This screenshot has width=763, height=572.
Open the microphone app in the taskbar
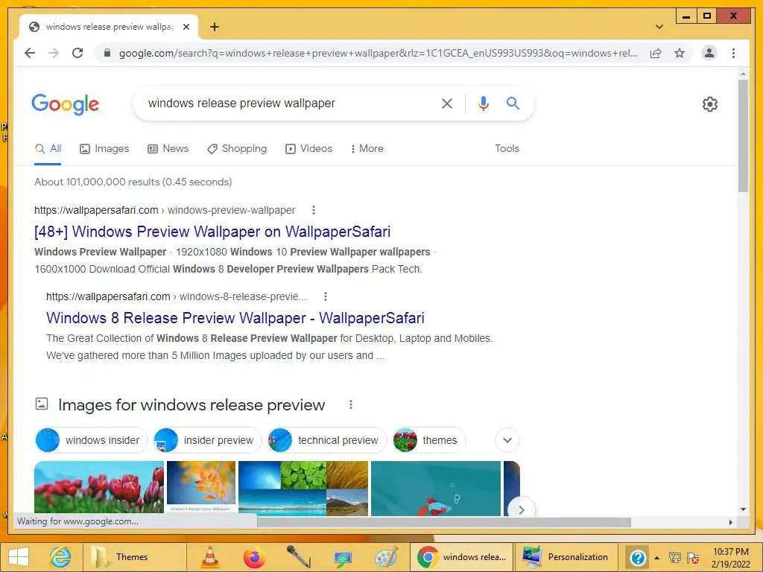(298, 557)
